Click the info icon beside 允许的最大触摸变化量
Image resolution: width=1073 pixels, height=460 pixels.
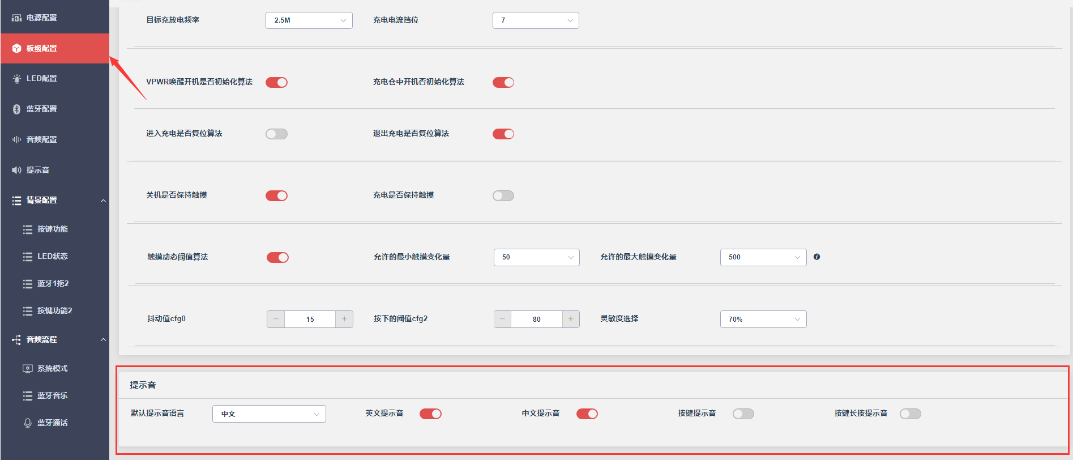816,257
